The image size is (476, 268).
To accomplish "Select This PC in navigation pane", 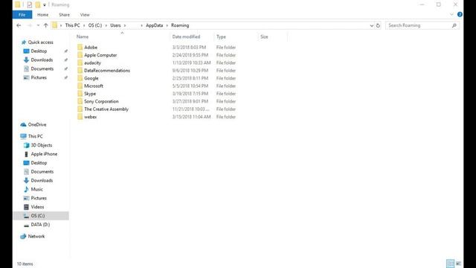I will click(x=35, y=136).
